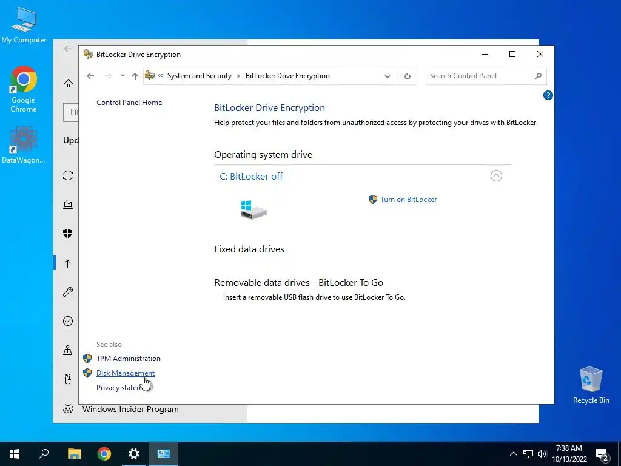The height and width of the screenshot is (466, 621).
Task: Go to Control Panel Home
Action: [x=129, y=102]
